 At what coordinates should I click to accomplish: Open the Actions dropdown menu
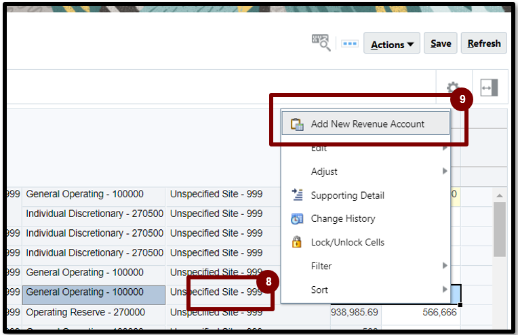(x=392, y=43)
